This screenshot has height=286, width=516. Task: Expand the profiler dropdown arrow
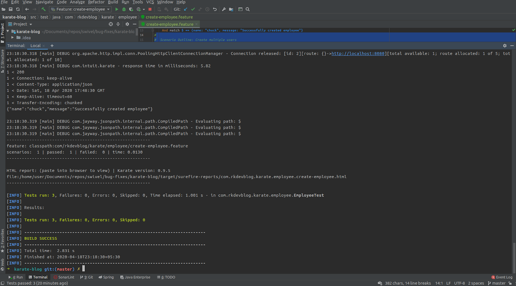click(x=144, y=9)
